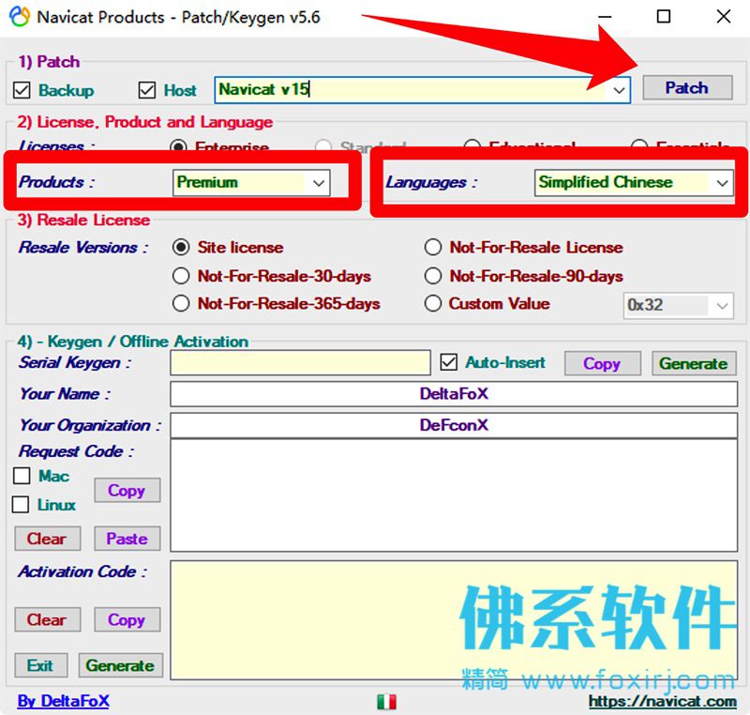Toggle the Linux checkbox

coord(21,505)
